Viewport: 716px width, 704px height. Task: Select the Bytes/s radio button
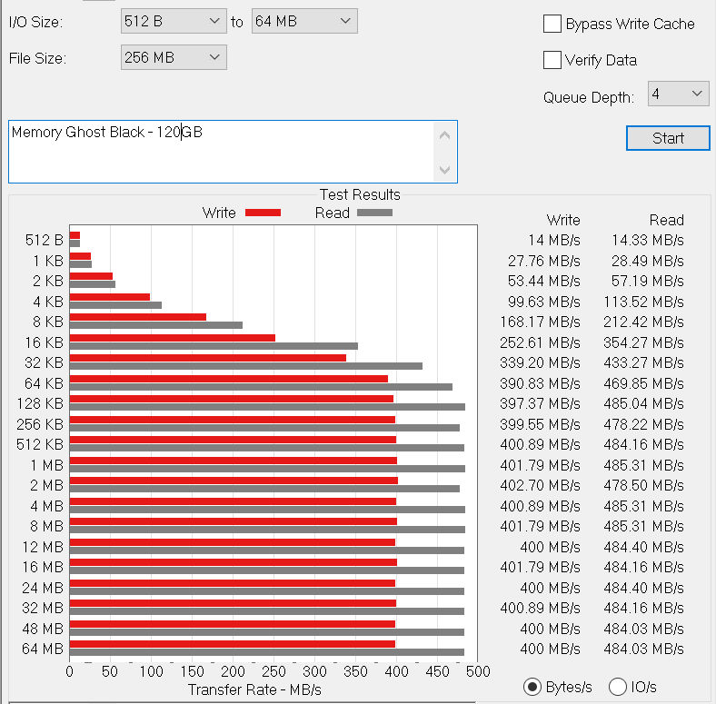532,687
